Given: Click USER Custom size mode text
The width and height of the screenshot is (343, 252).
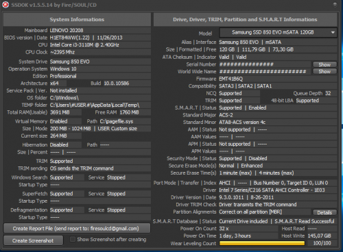Looking at the screenshot, I should click(x=117, y=129).
